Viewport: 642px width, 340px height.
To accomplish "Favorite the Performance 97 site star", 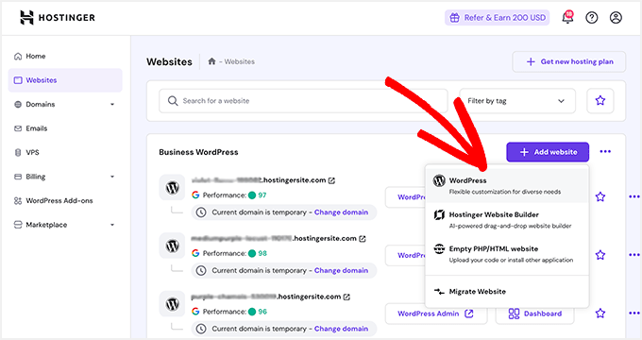I will [x=600, y=197].
